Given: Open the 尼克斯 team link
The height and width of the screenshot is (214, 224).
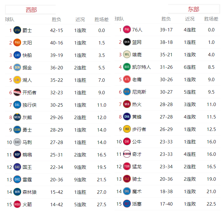Looking at the screenshot, I should (139, 92).
